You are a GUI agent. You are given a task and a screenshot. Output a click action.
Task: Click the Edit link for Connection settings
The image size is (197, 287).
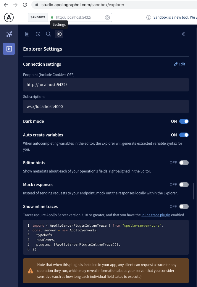coord(180,64)
